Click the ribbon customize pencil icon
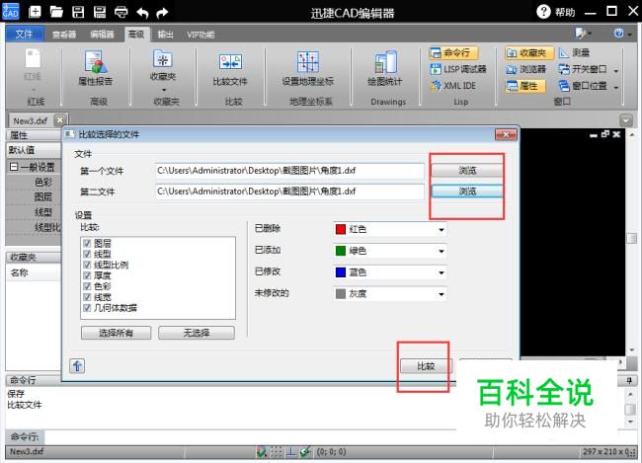 580,33
